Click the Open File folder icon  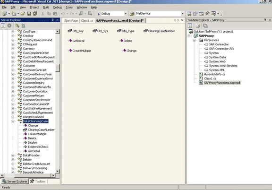(x=23, y=14)
